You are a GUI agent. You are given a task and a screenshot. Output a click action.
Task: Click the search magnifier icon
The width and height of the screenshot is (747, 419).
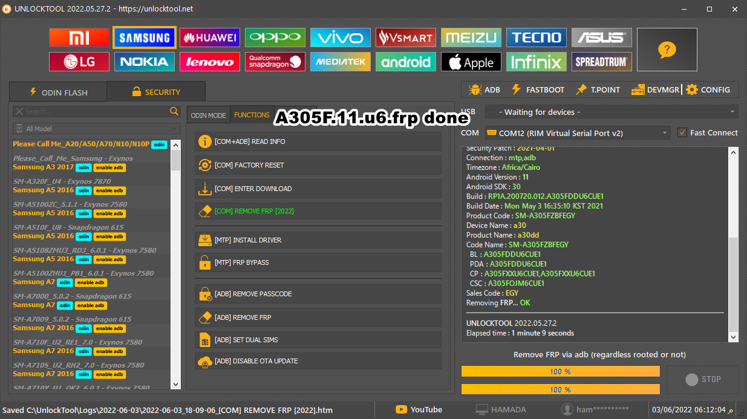pyautogui.click(x=174, y=111)
